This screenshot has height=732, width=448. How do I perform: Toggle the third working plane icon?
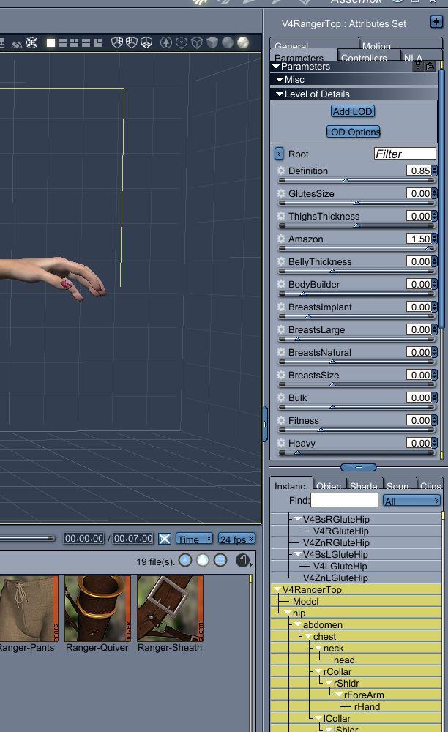tap(146, 42)
